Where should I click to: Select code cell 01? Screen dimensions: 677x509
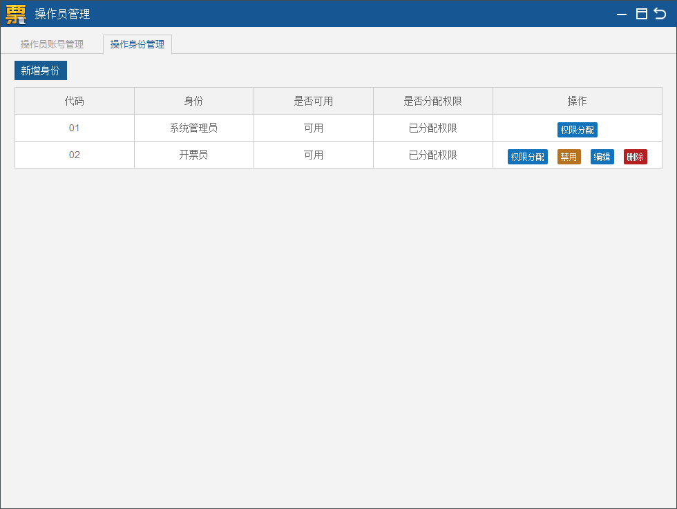tap(75, 128)
